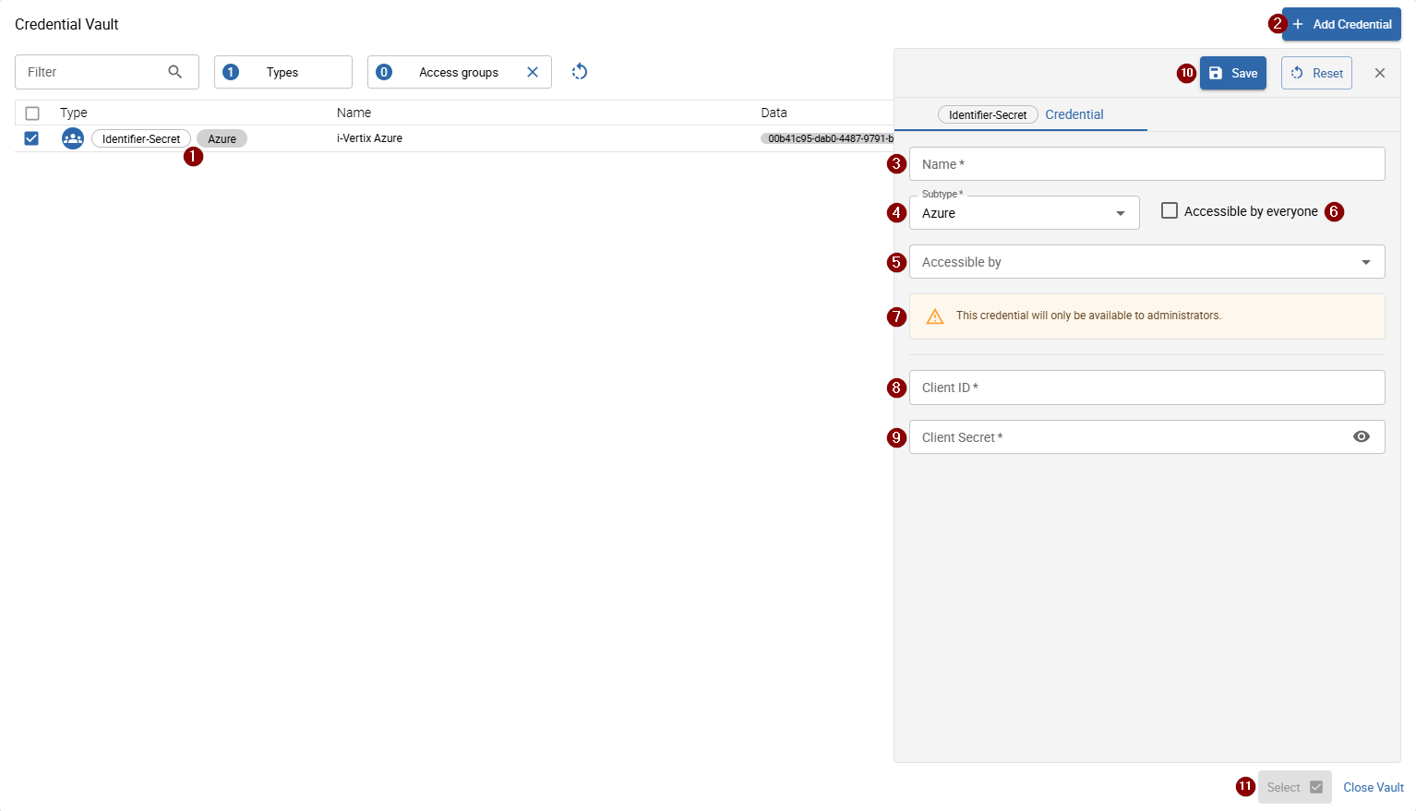Screen dimensions: 1416x811
Task: Reset the credential form
Action: 1316,73
